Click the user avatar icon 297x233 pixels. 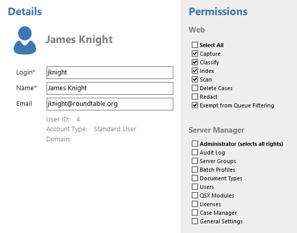(x=25, y=41)
